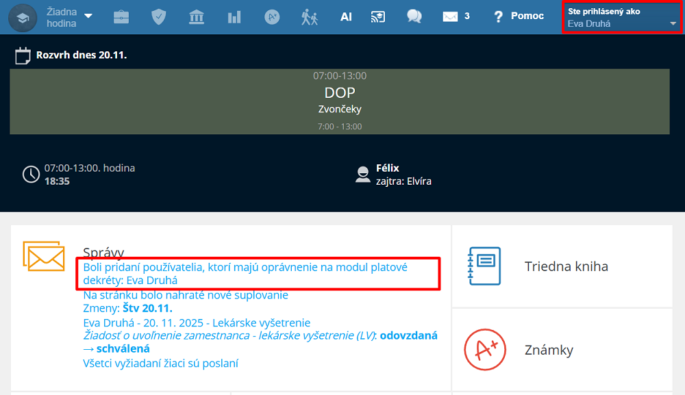Open the briefcase icon in top bar
The image size is (685, 395).
[x=121, y=17]
